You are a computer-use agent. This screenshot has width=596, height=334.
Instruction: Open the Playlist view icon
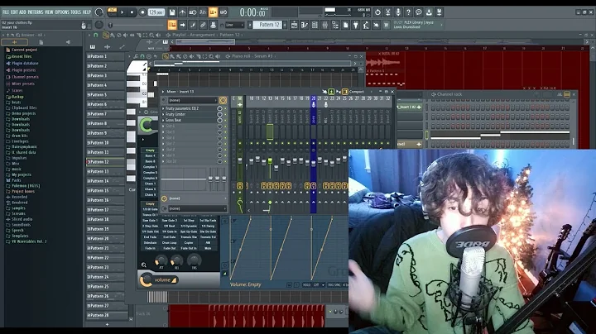click(294, 25)
